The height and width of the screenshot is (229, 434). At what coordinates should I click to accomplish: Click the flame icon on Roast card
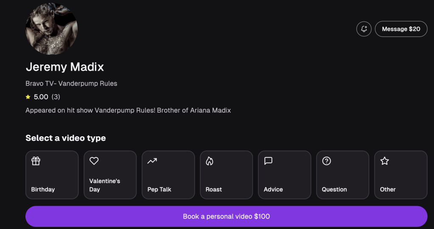coord(210,161)
